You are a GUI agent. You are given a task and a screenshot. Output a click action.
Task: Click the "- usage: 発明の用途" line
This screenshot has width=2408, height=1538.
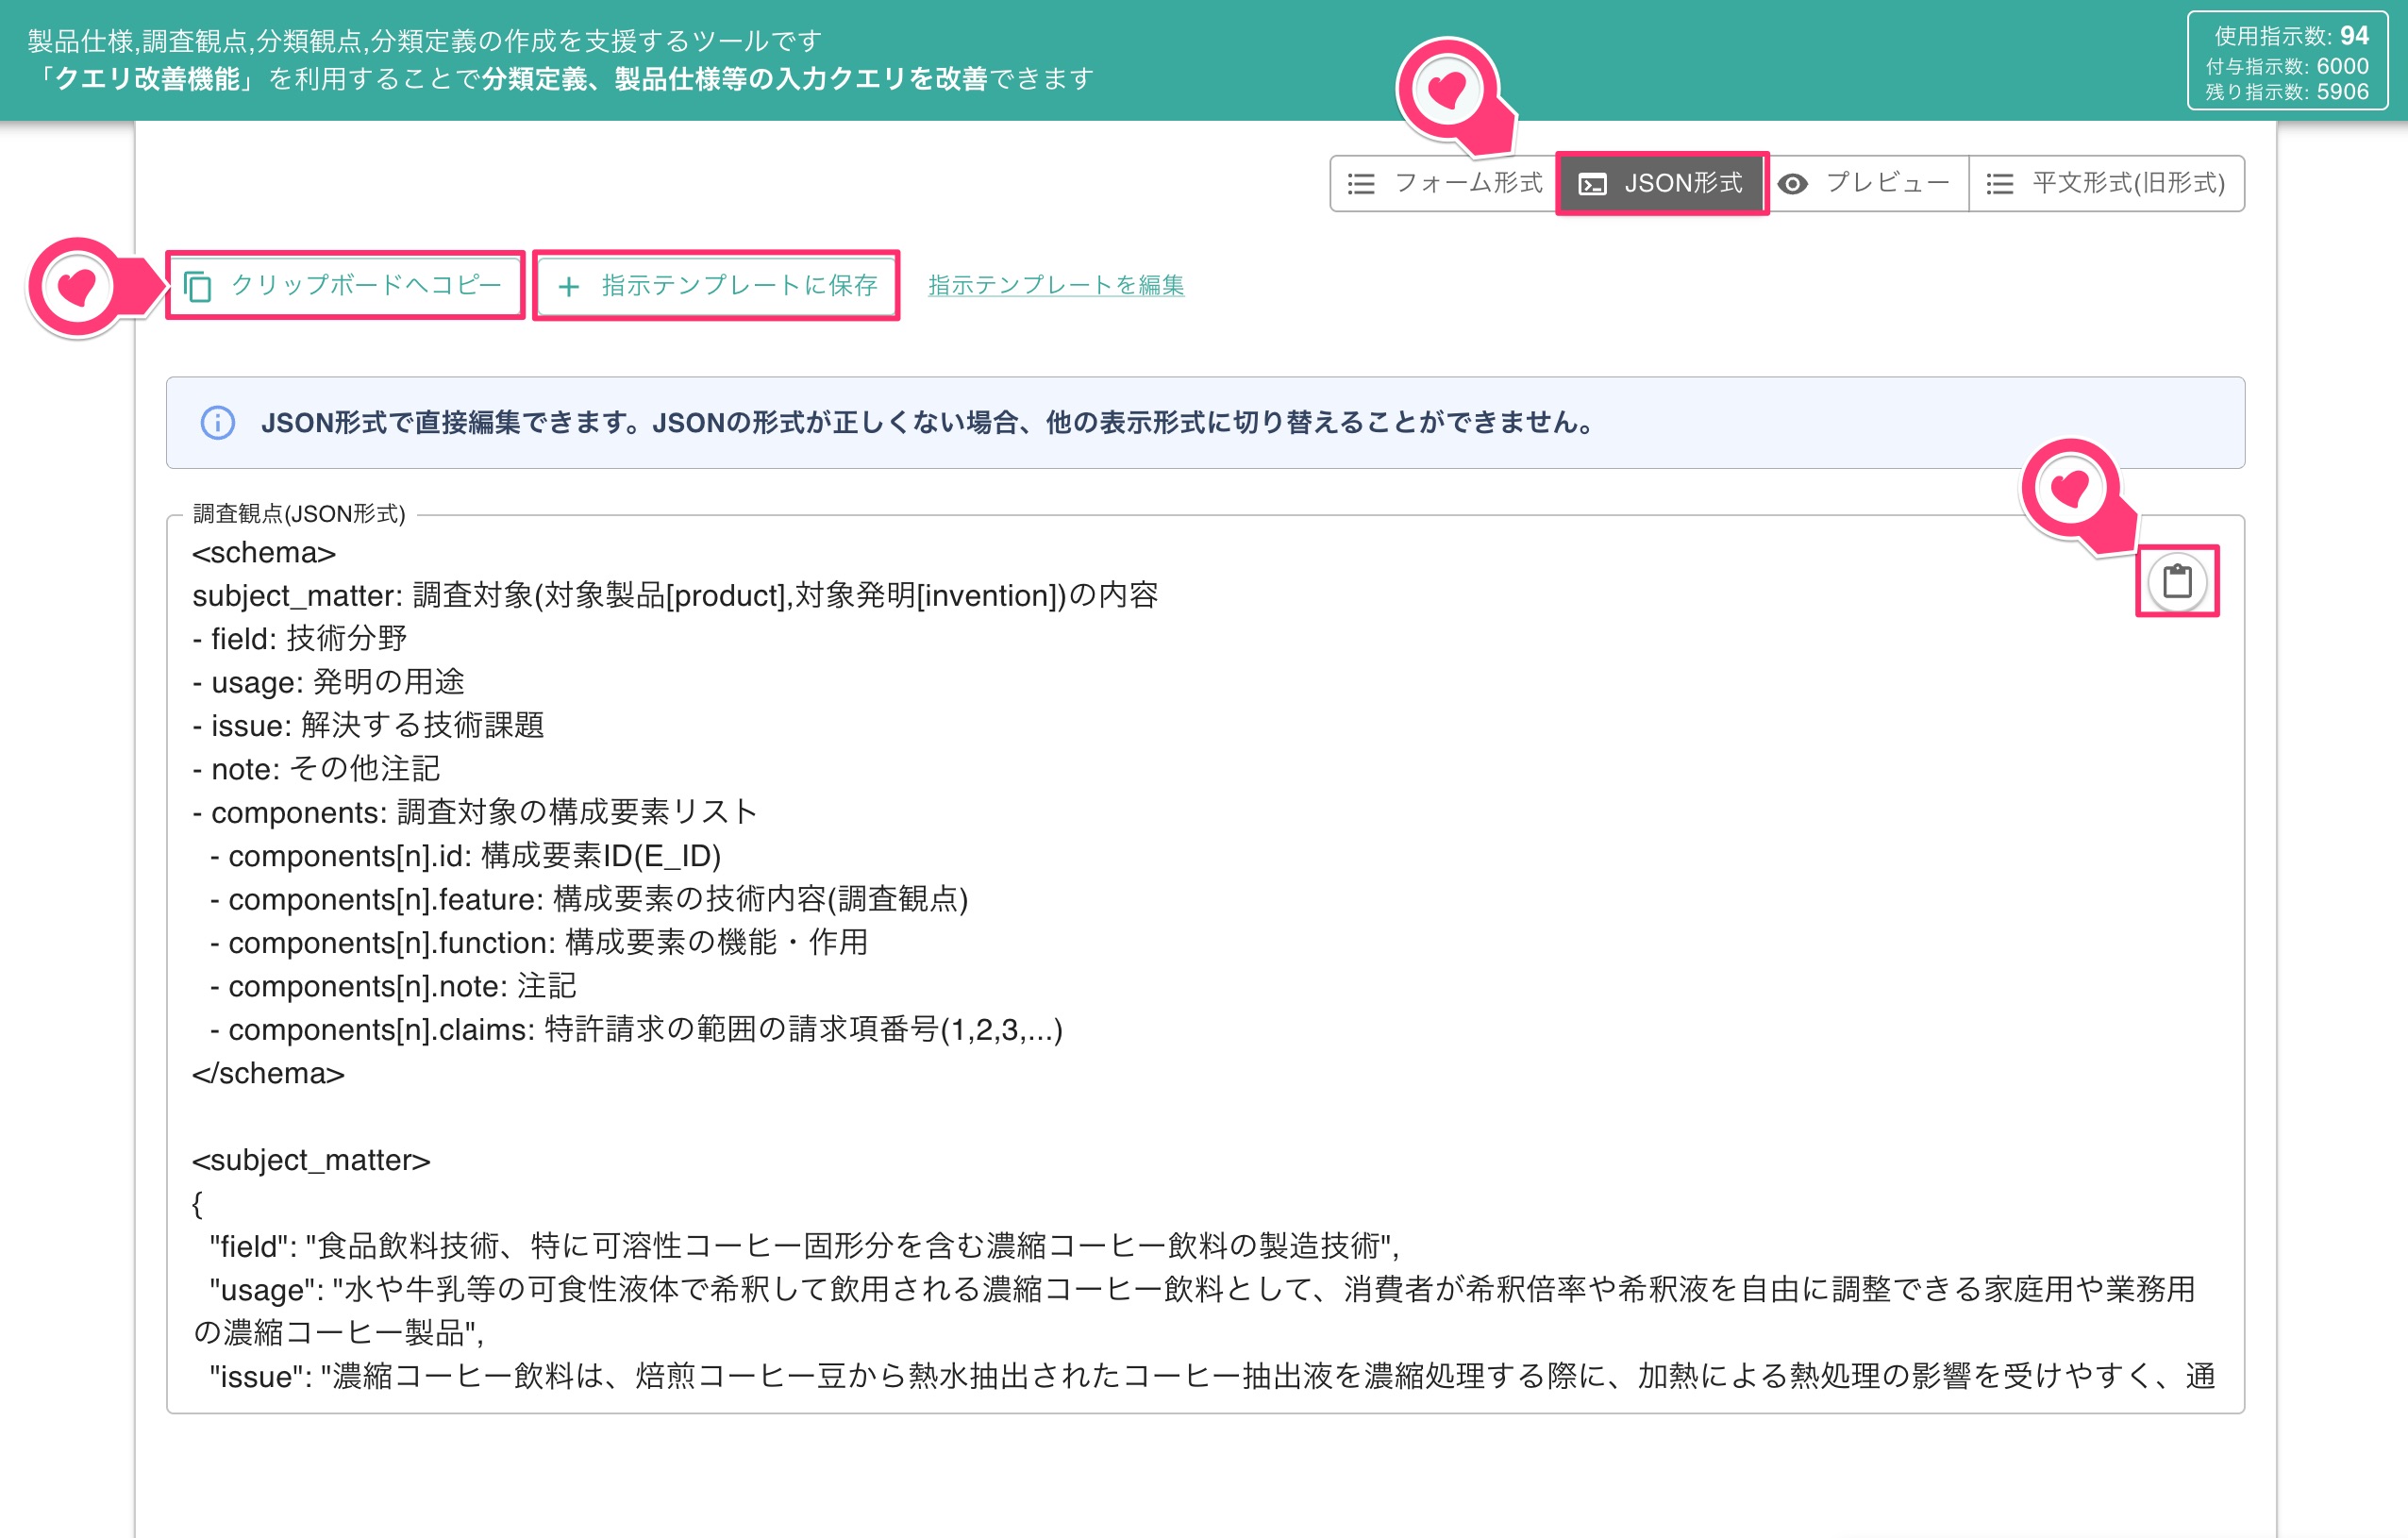coord(328,682)
